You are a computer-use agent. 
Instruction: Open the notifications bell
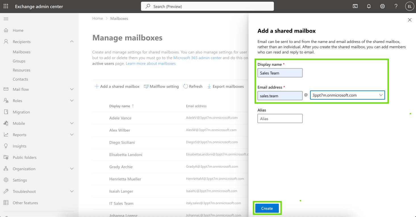[369, 6]
